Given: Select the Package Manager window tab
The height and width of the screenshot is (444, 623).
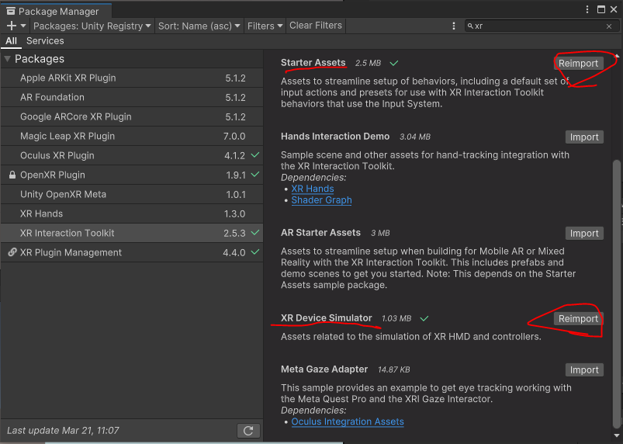Looking at the screenshot, I should pyautogui.click(x=56, y=11).
